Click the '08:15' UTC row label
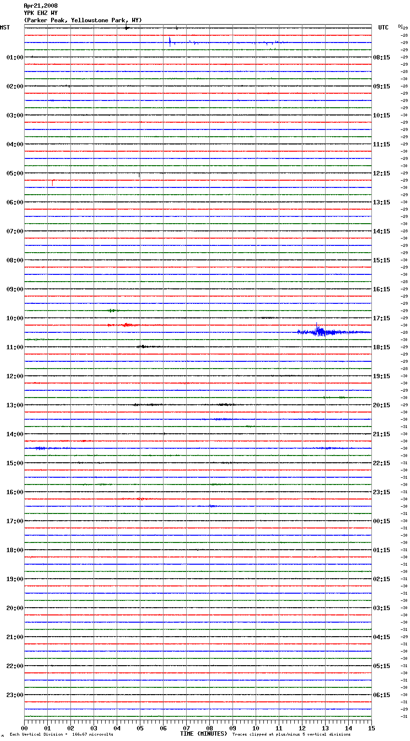 (382, 57)
